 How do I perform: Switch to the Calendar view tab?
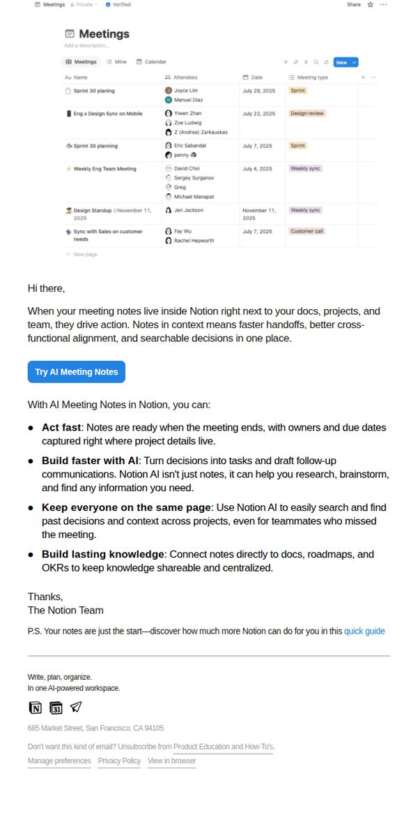(x=151, y=62)
